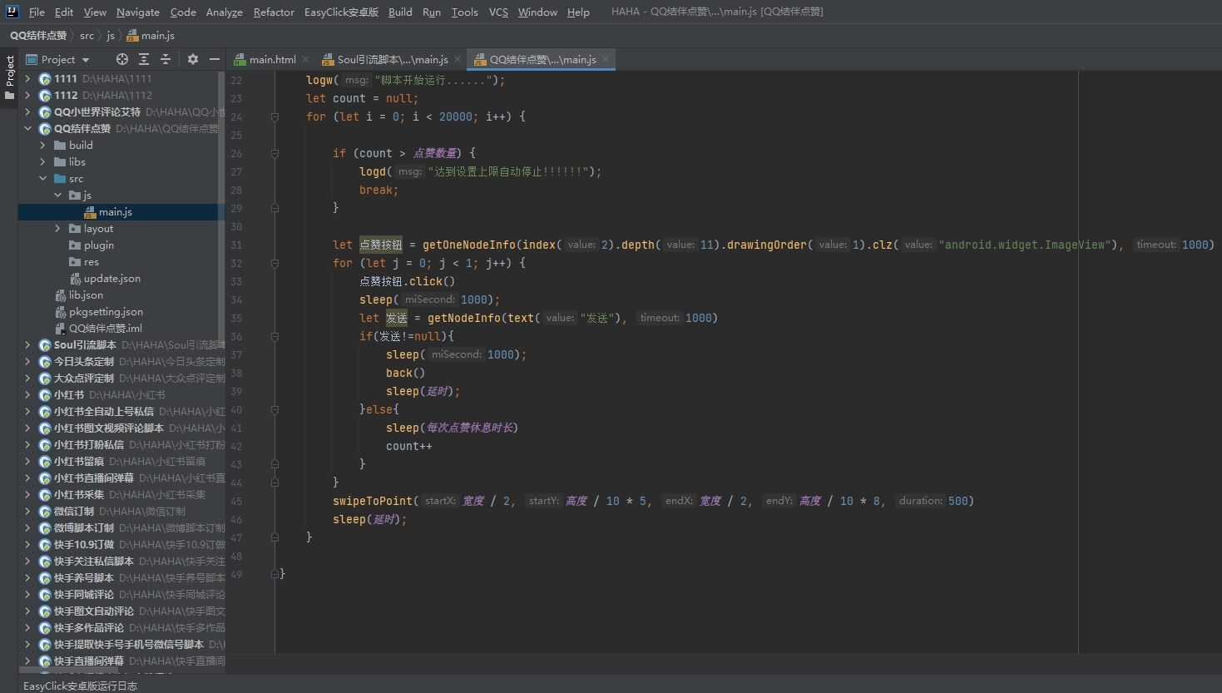Place cursor on the swipeToPoint call
Viewport: 1222px width, 693px height.
(373, 501)
